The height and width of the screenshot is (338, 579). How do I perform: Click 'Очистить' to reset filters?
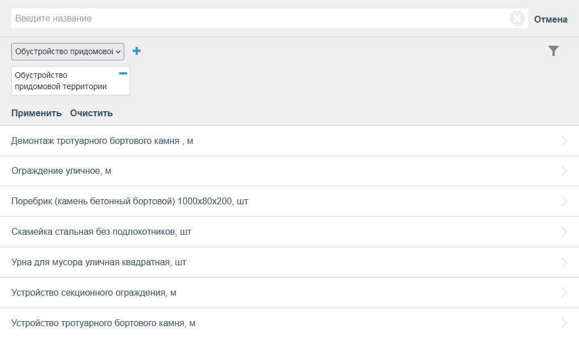(x=92, y=113)
